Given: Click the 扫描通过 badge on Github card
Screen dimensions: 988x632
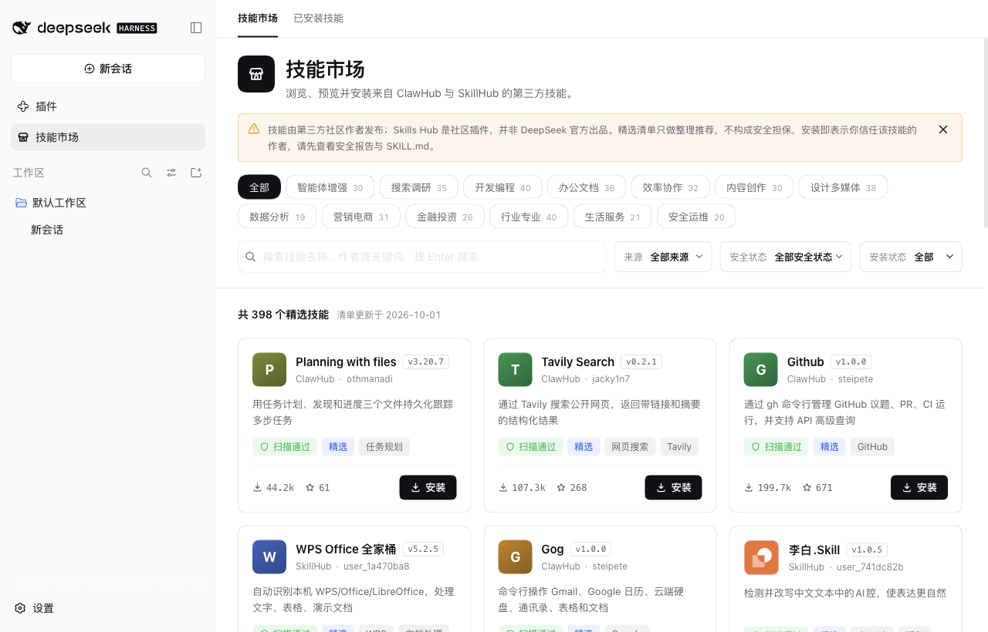Looking at the screenshot, I should [776, 446].
